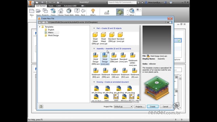
Task: Go back using dialog path bar arrow
Action: coord(40,22)
